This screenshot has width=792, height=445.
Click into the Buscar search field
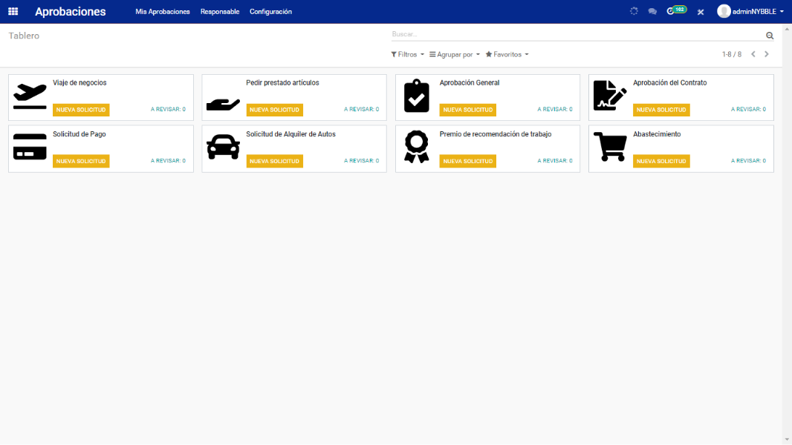(x=576, y=34)
